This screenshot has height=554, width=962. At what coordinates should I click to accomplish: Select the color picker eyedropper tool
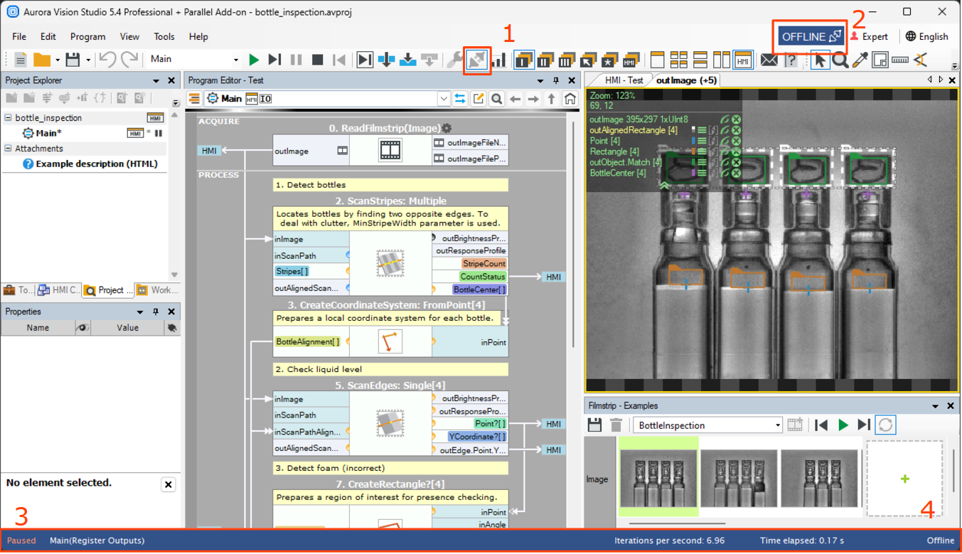tap(860, 60)
